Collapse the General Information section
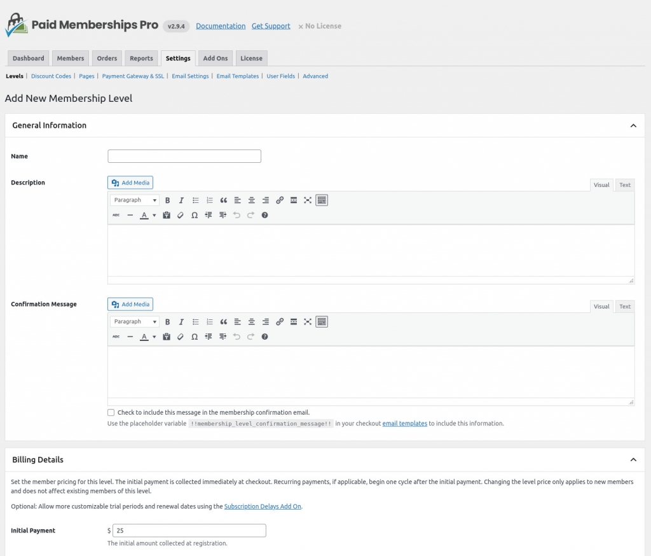Image resolution: width=651 pixels, height=556 pixels. [633, 125]
